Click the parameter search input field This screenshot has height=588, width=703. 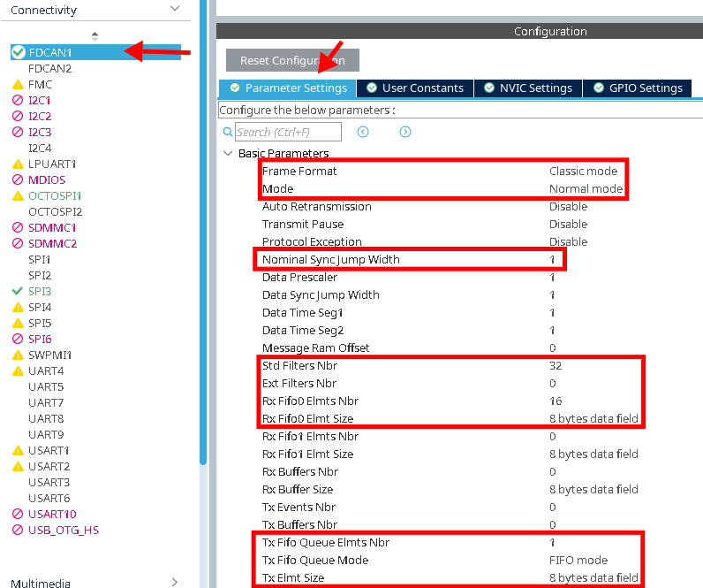pyautogui.click(x=288, y=132)
